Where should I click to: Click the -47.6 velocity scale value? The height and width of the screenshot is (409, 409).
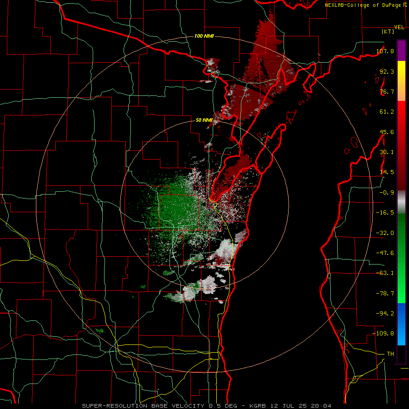pos(385,253)
